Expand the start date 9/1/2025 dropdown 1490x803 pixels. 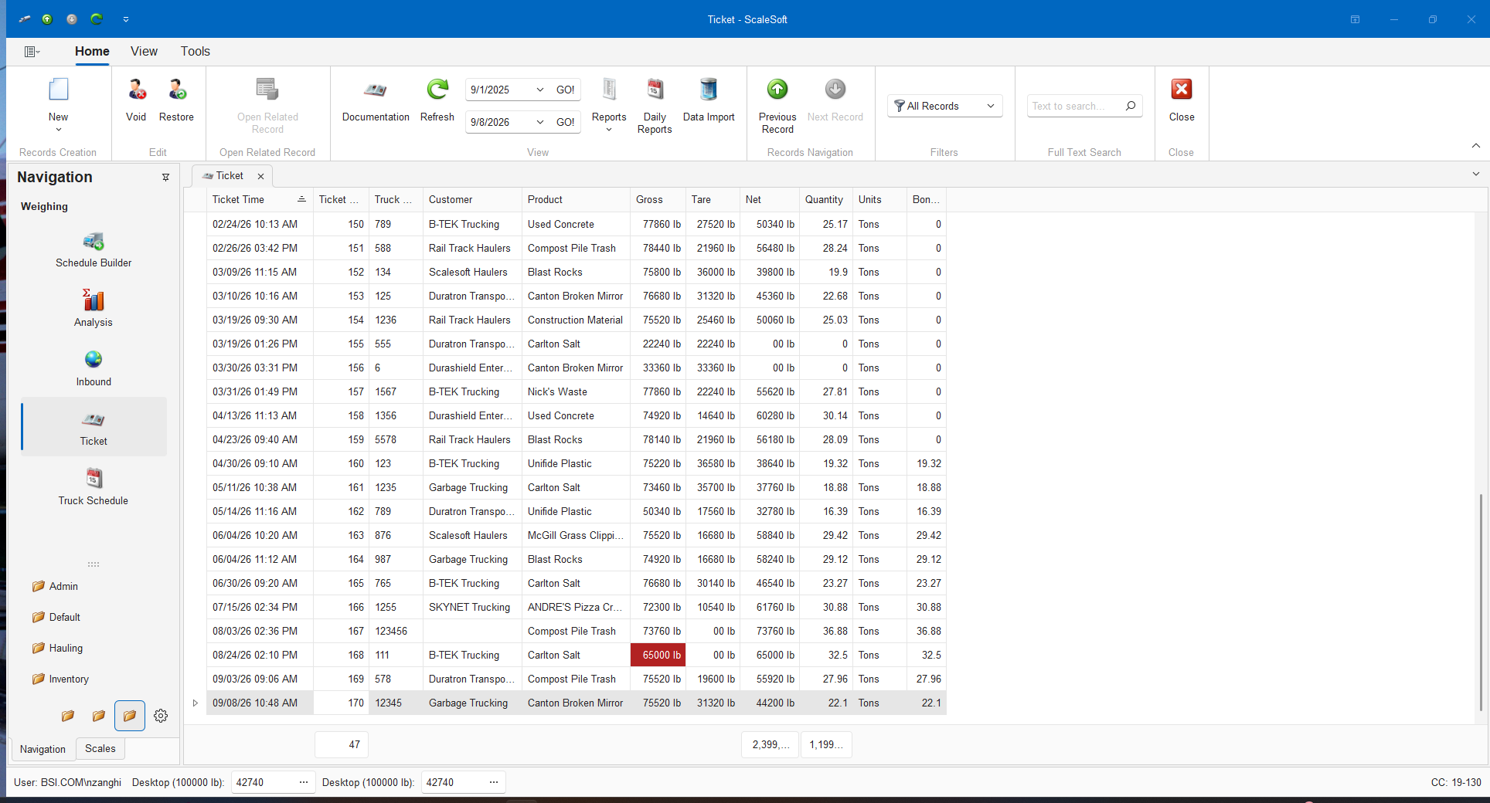click(539, 90)
